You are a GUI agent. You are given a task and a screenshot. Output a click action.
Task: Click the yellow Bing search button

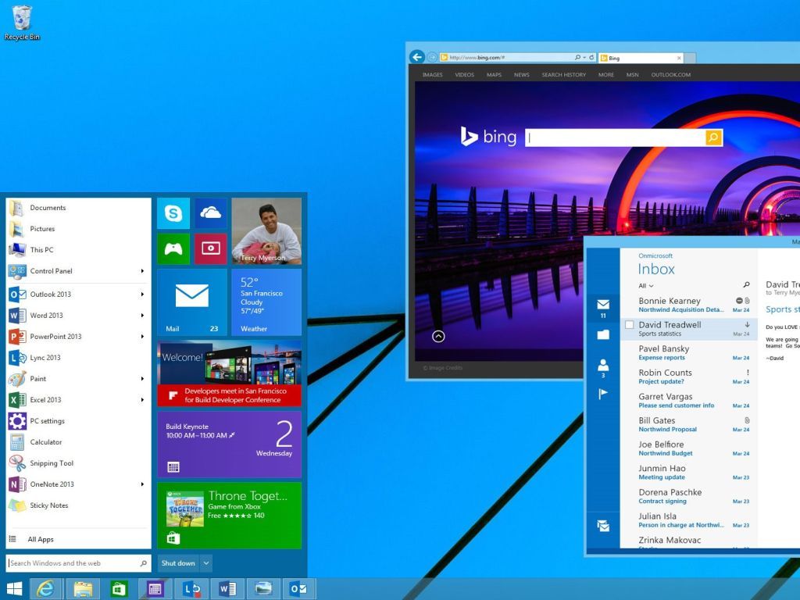point(713,137)
